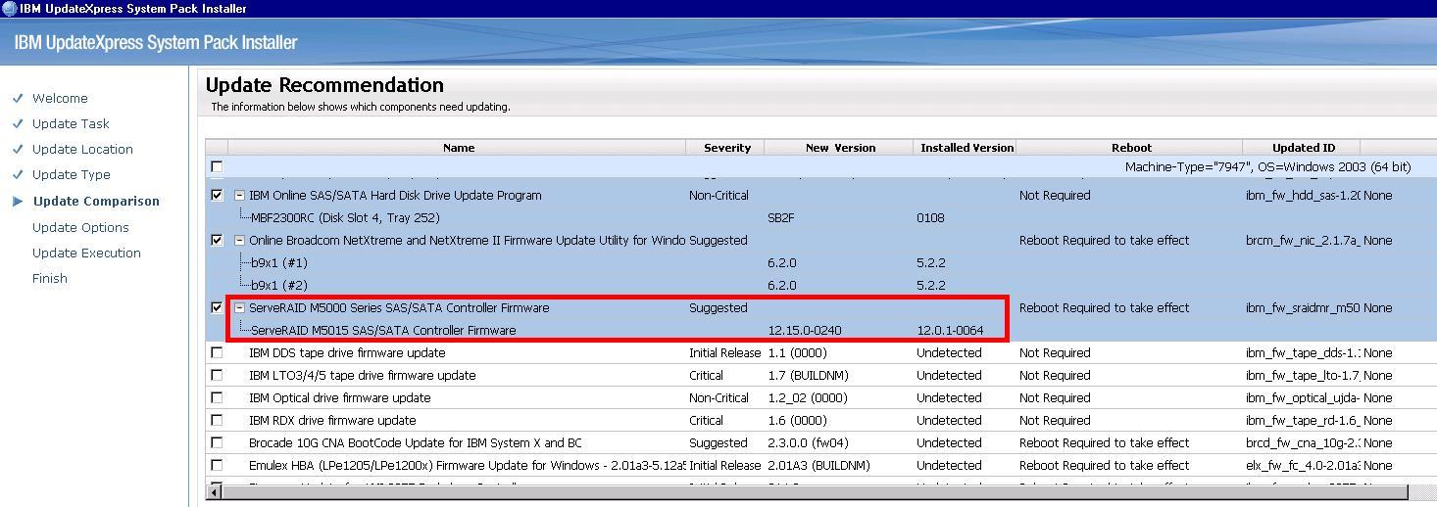The height and width of the screenshot is (507, 1437).
Task: Sort by the Name column header
Action: (x=458, y=148)
